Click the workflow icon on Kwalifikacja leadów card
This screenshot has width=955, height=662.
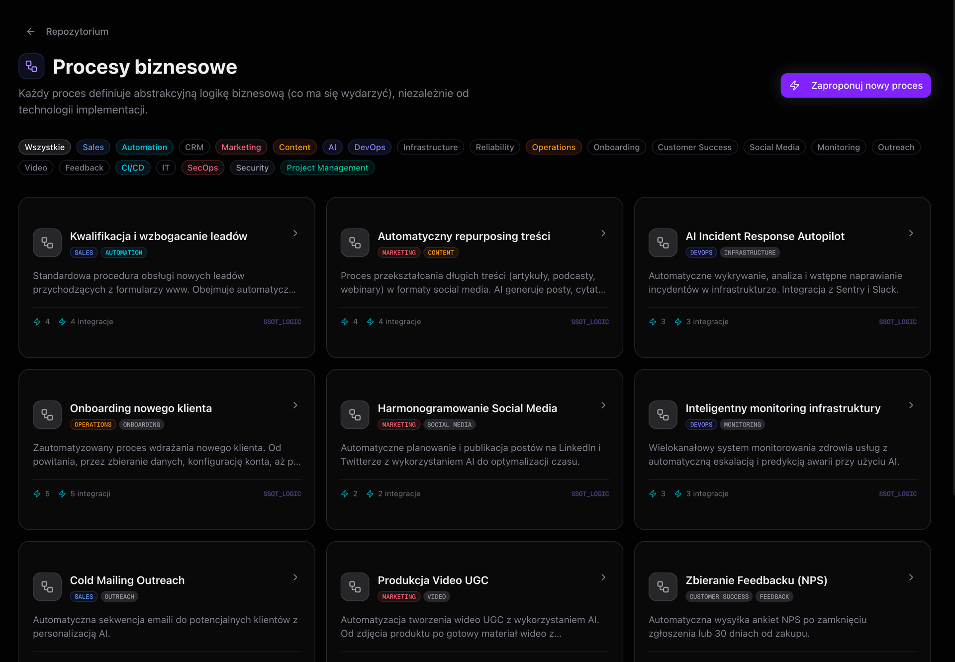(x=47, y=243)
